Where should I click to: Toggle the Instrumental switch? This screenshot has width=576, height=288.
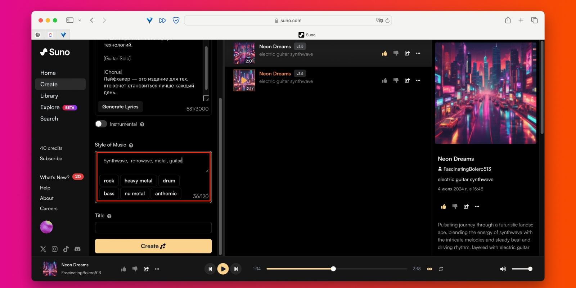(101, 124)
